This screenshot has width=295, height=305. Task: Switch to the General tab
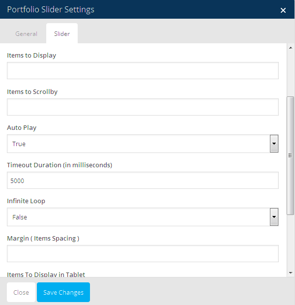click(x=26, y=34)
